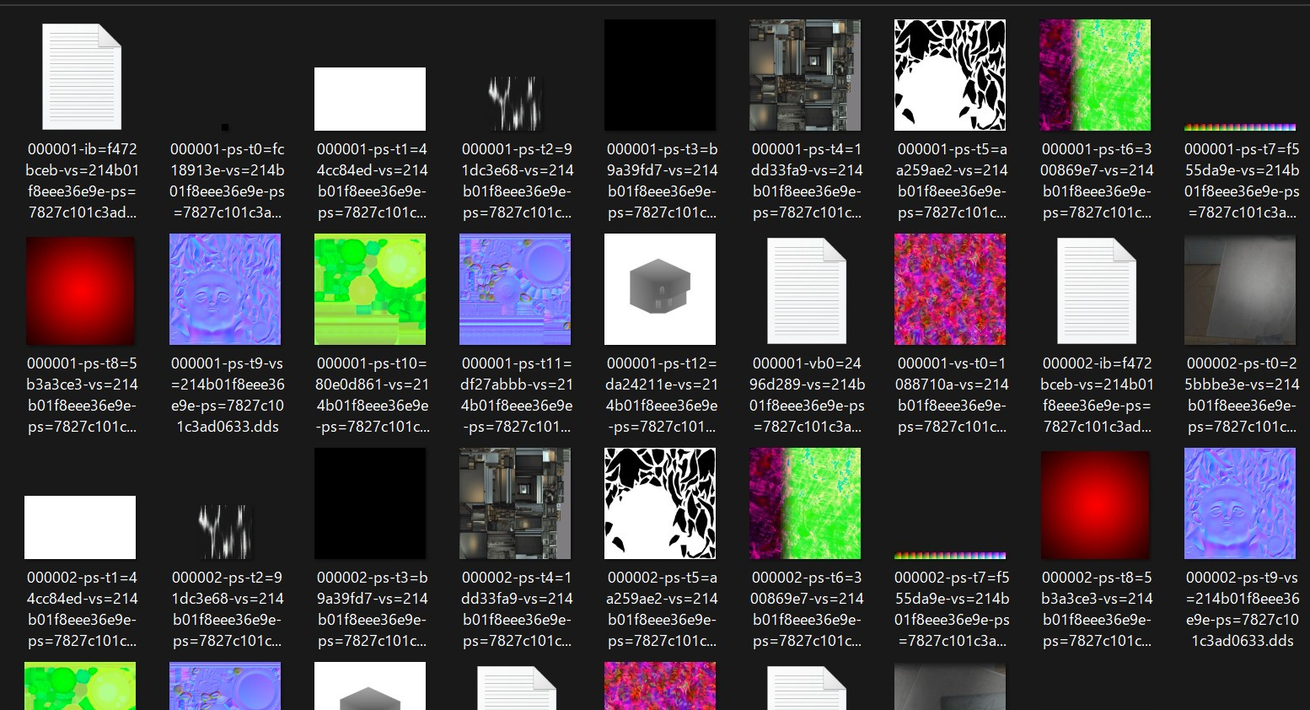Select the 000001-ib=f472bceb document file icon
The height and width of the screenshot is (710, 1310).
point(82,77)
